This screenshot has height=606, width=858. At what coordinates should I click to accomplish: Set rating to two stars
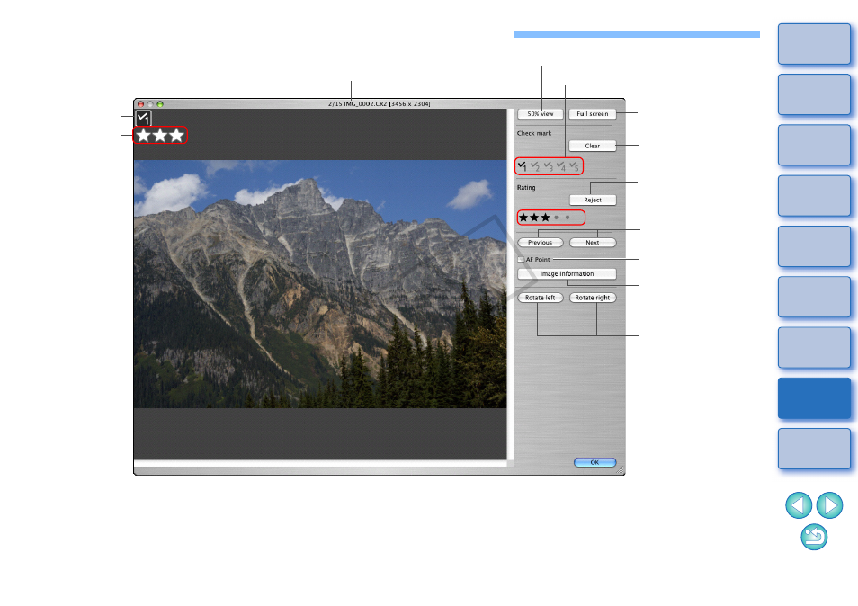point(534,218)
